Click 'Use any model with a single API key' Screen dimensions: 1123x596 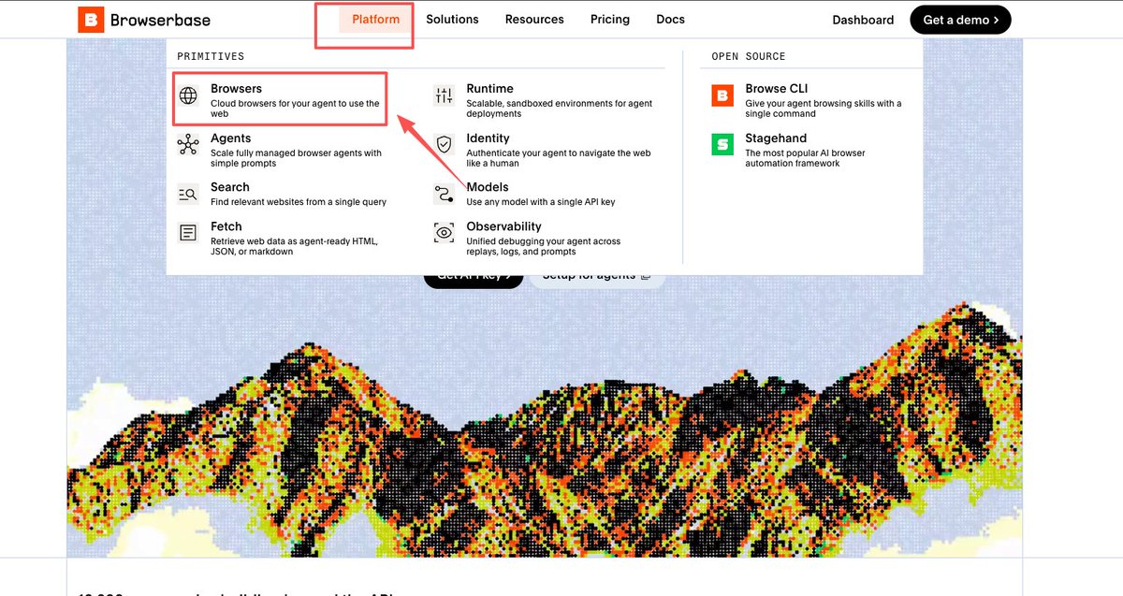pyautogui.click(x=541, y=202)
